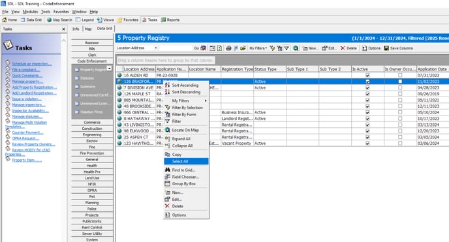Screen dimensions: 449x242
Task: Click the Tasks toolbar button
Action: [x=149, y=20]
